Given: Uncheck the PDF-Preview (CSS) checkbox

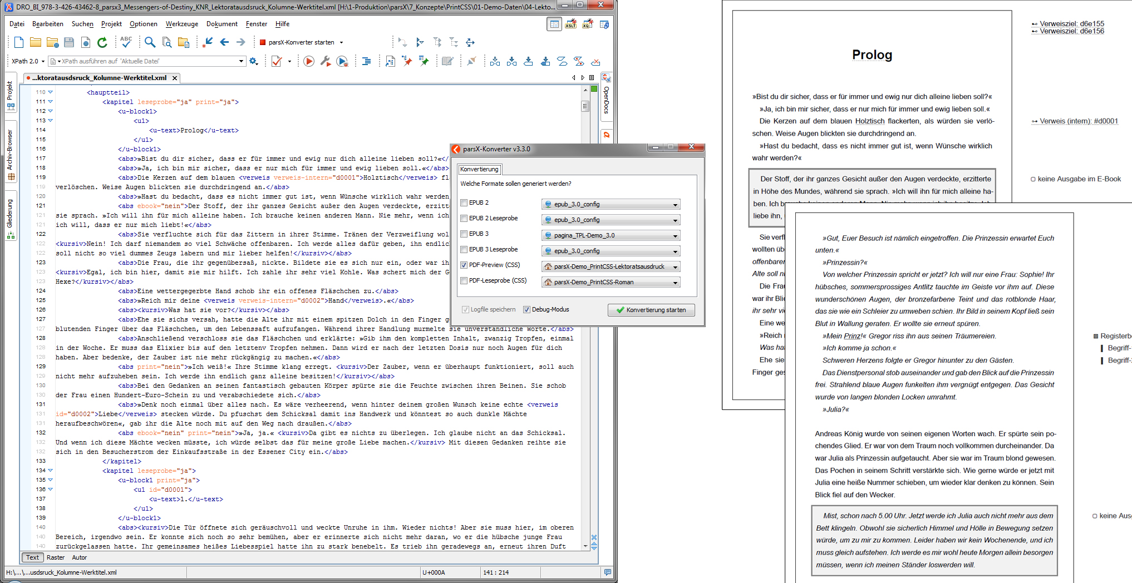Looking at the screenshot, I should click(x=464, y=265).
